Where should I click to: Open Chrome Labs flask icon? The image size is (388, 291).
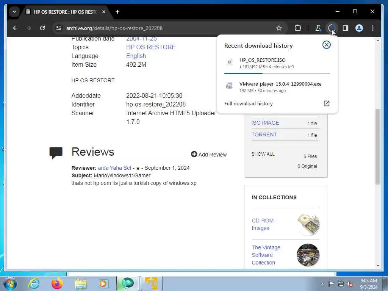[318, 28]
